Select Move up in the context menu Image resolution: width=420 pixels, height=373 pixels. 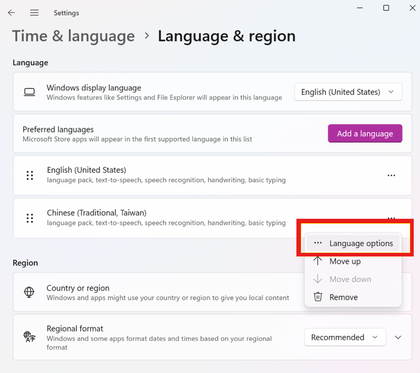pos(353,261)
